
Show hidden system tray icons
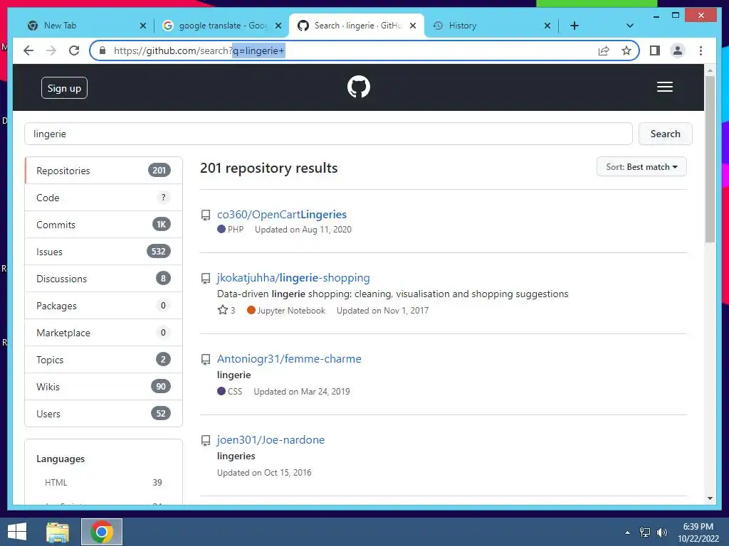pos(628,532)
